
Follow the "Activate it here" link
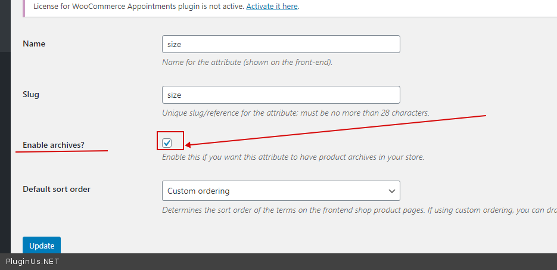[272, 7]
